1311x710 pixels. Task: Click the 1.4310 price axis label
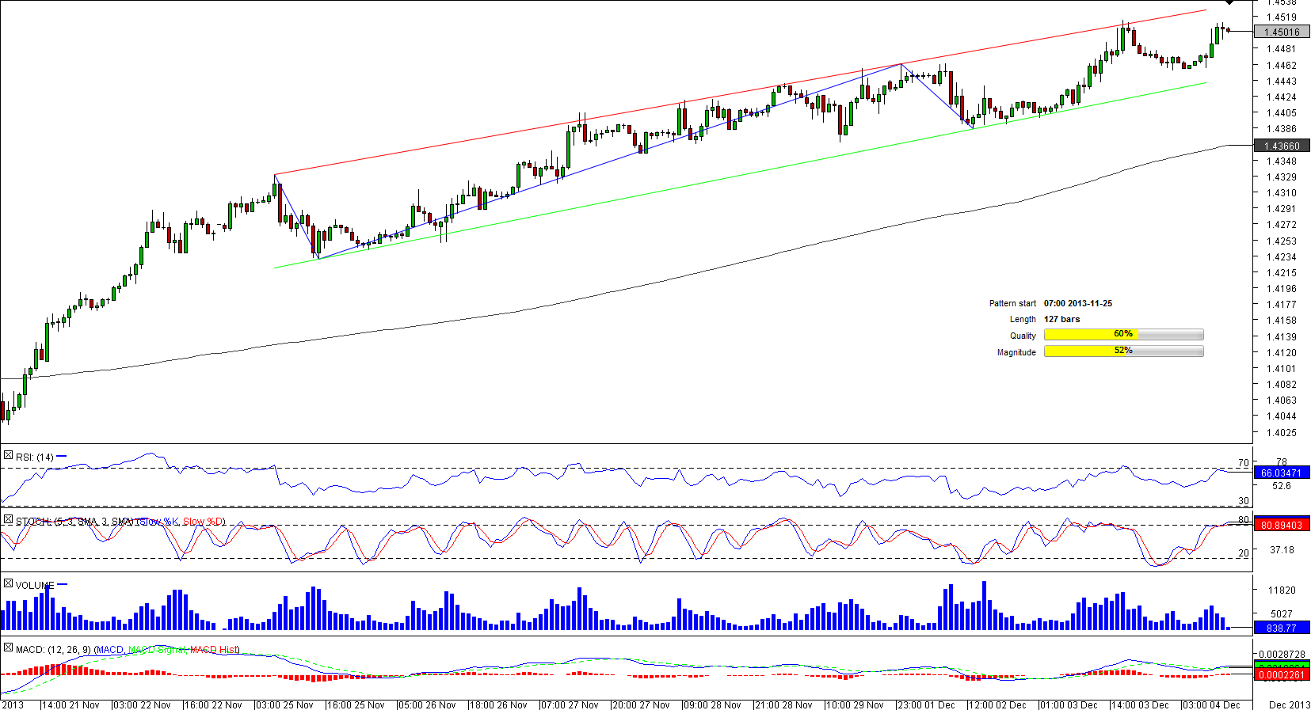(1282, 193)
